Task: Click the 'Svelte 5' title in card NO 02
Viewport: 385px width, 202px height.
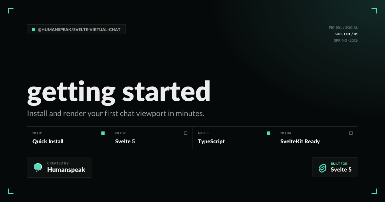Action: tap(125, 141)
